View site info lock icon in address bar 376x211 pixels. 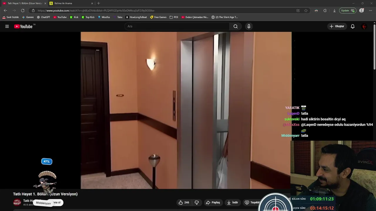(33, 11)
